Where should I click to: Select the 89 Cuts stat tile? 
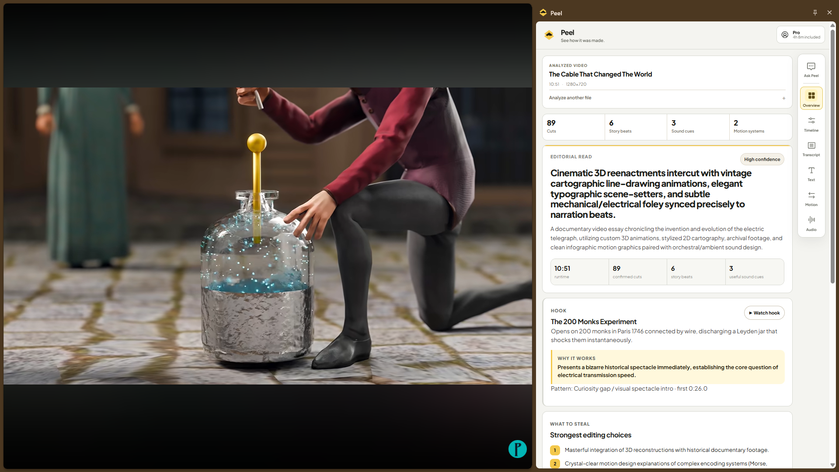573,127
